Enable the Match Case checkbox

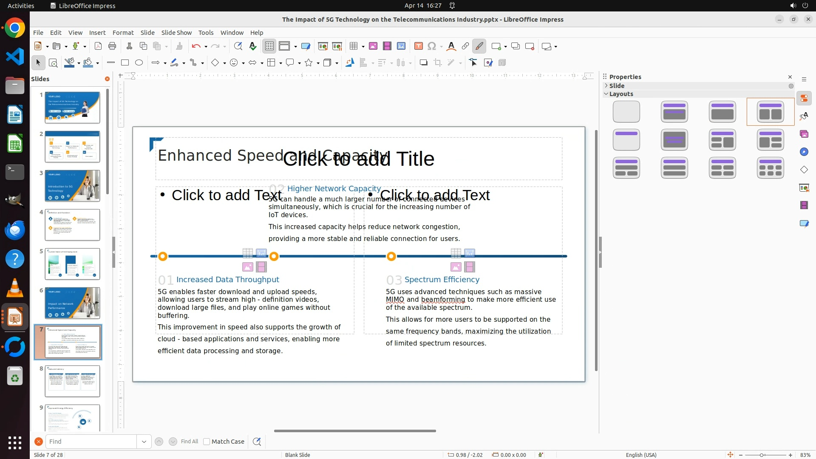(207, 442)
